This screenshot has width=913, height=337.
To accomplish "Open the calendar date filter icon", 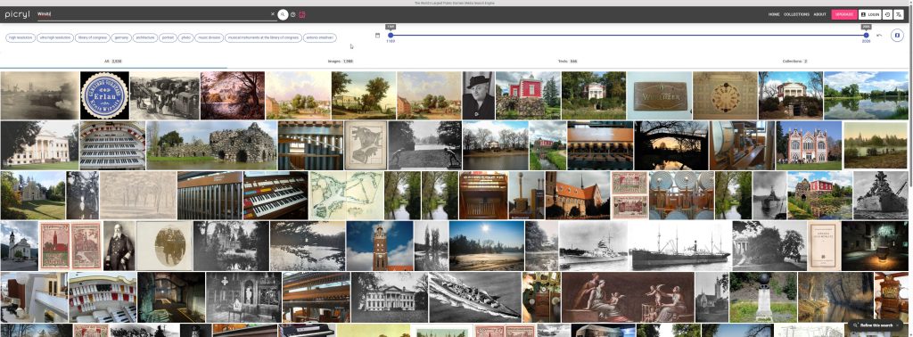I will (x=377, y=36).
